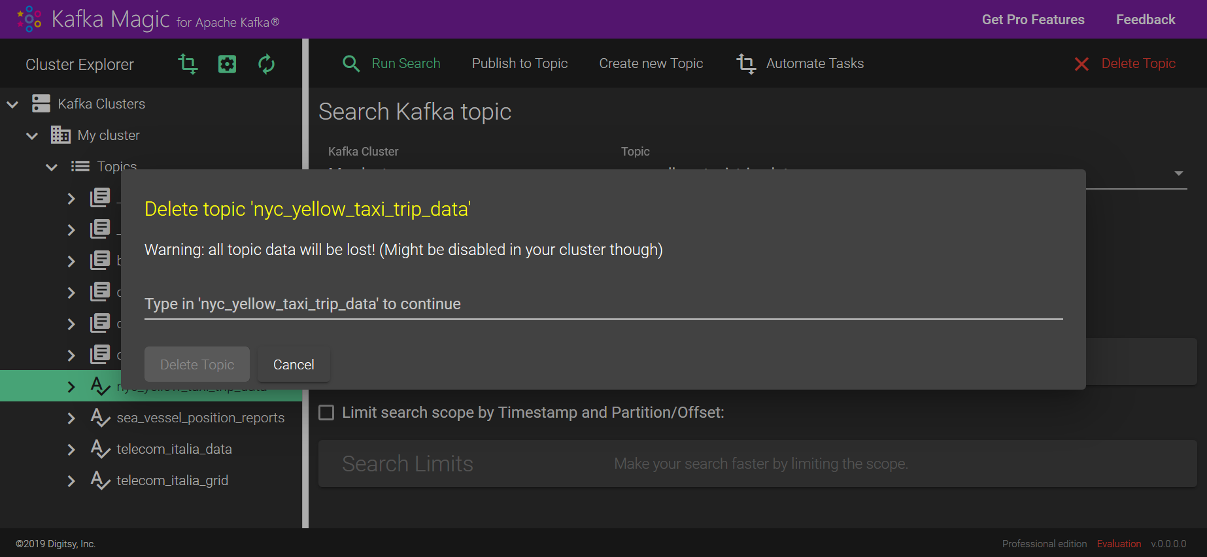Open the Feedback link

pos(1146,20)
